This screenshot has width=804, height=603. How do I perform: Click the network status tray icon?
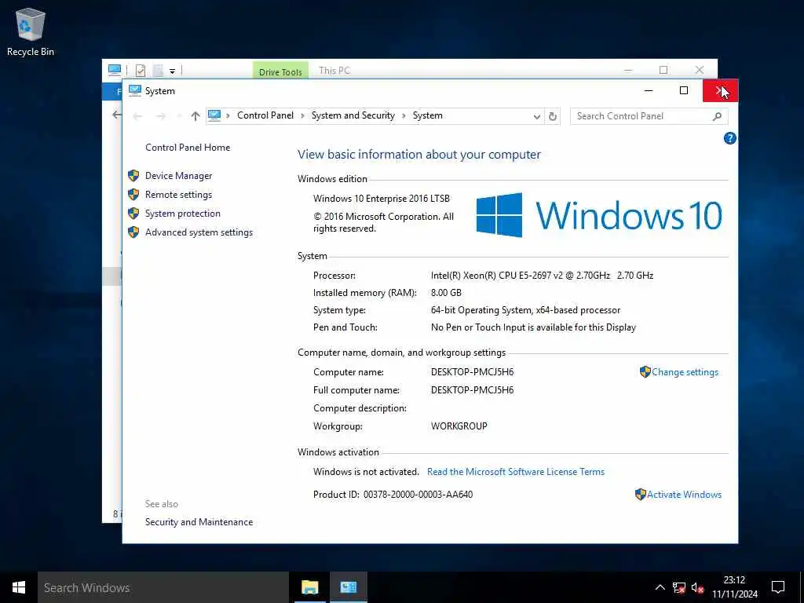[679, 588]
